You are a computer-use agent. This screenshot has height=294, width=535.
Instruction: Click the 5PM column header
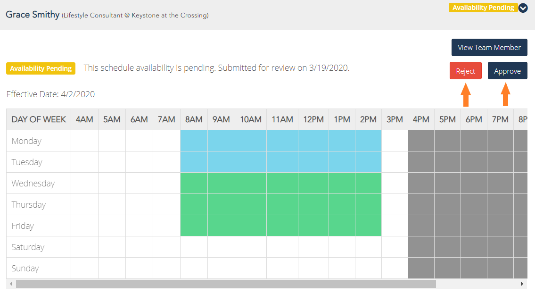[x=448, y=119]
